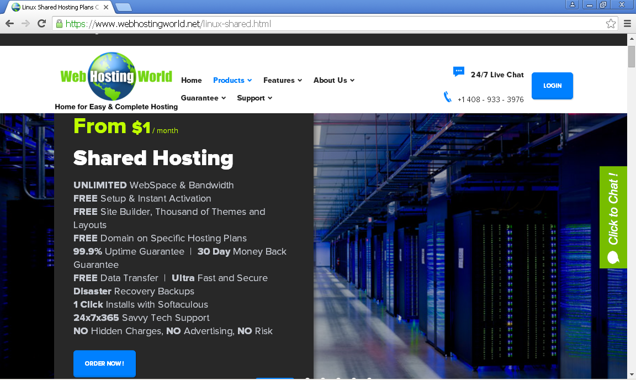
Task: Expand the Features dropdown chevron
Action: tap(300, 81)
